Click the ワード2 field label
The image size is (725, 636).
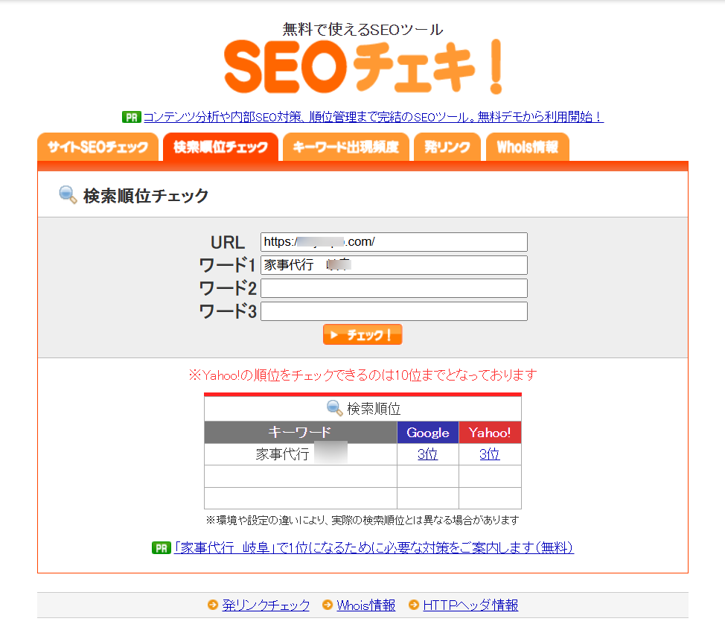click(228, 288)
